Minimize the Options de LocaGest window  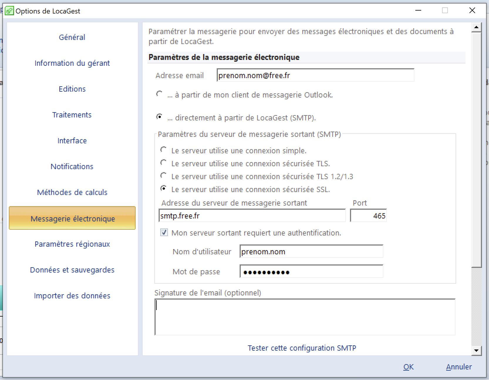418,11
